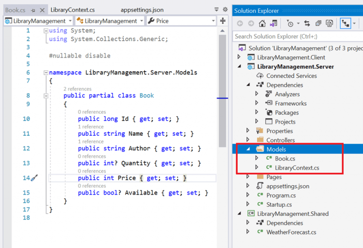This screenshot has width=363, height=248.
Task: Collapse the Models folder node
Action: click(x=248, y=149)
